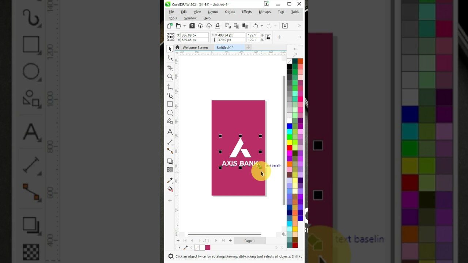The width and height of the screenshot is (468, 263).
Task: Pick the Color Eyedropper tool
Action: point(170,180)
